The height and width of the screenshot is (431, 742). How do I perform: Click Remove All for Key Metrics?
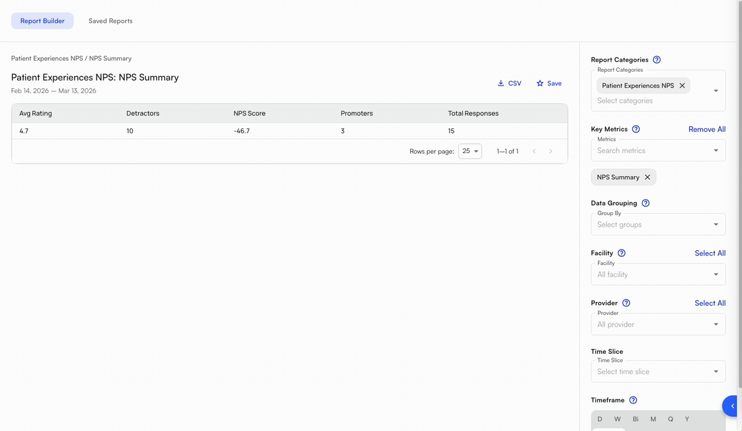coord(707,129)
